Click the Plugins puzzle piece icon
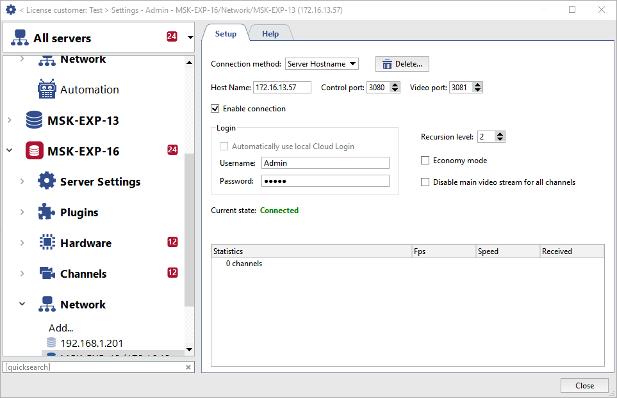Viewport: 617px width, 398px height. coord(47,212)
